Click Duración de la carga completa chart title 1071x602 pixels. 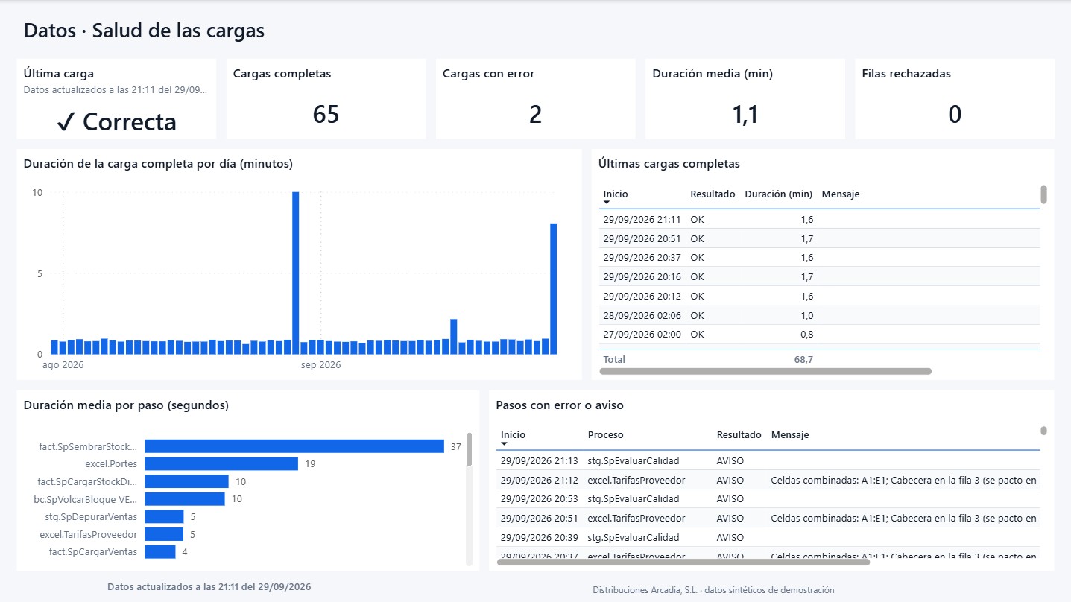(x=158, y=164)
